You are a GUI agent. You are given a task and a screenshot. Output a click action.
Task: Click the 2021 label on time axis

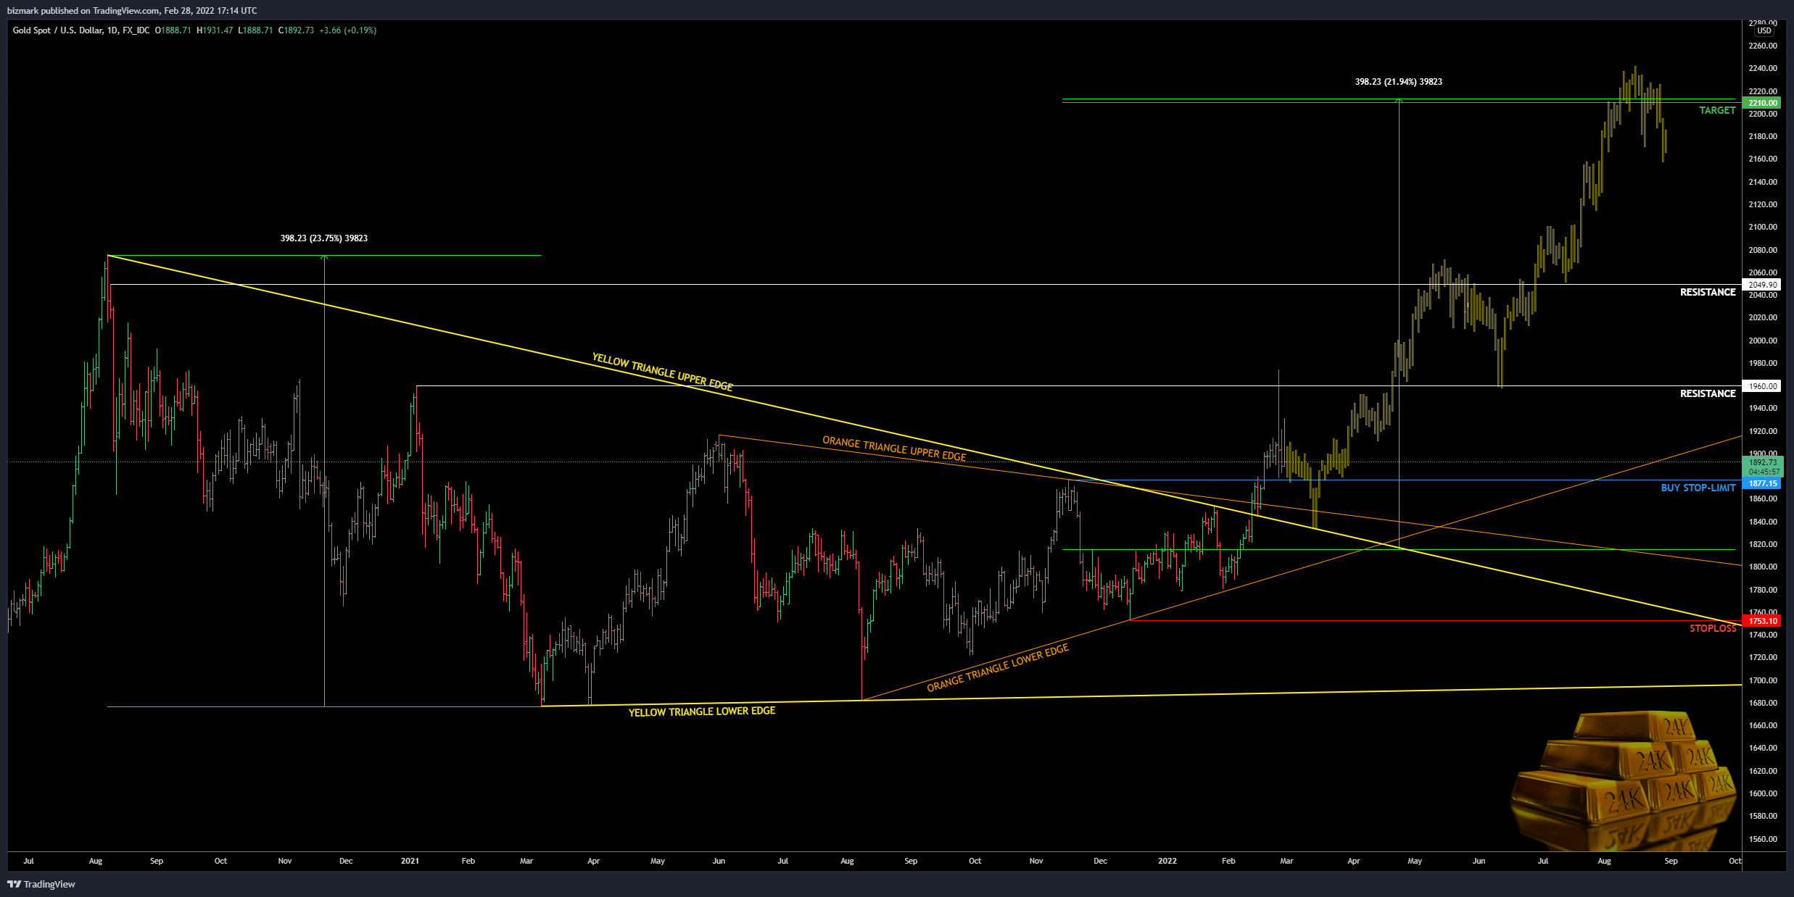pos(410,861)
